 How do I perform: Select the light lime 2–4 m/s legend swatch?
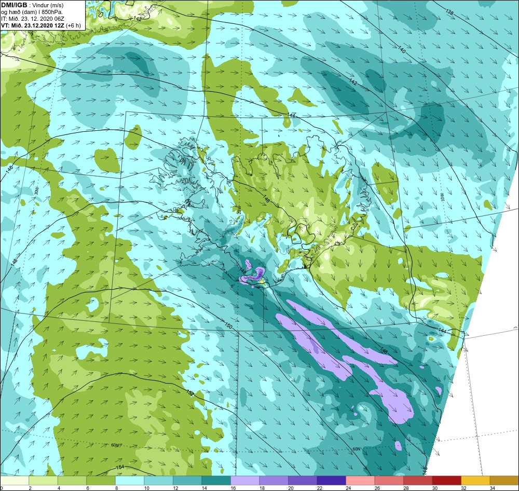tap(44, 480)
